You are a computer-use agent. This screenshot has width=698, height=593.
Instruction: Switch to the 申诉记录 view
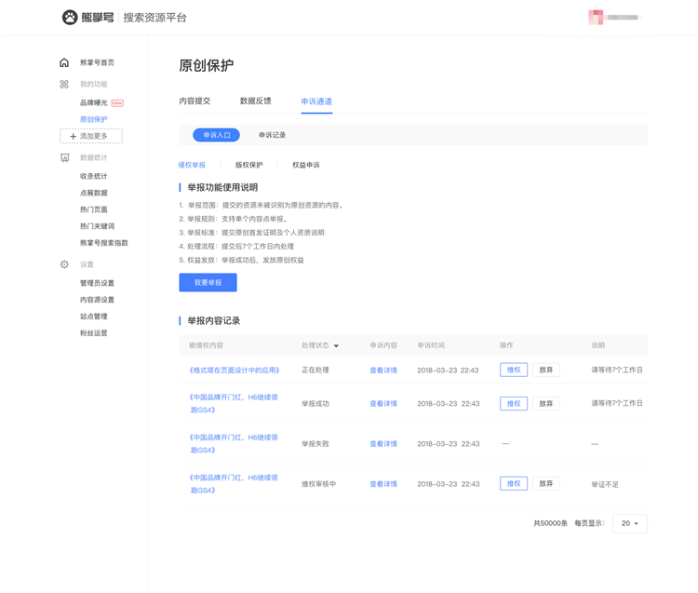click(x=272, y=135)
